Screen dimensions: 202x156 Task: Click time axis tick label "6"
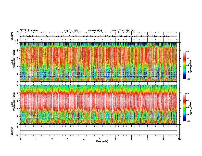(116, 139)
